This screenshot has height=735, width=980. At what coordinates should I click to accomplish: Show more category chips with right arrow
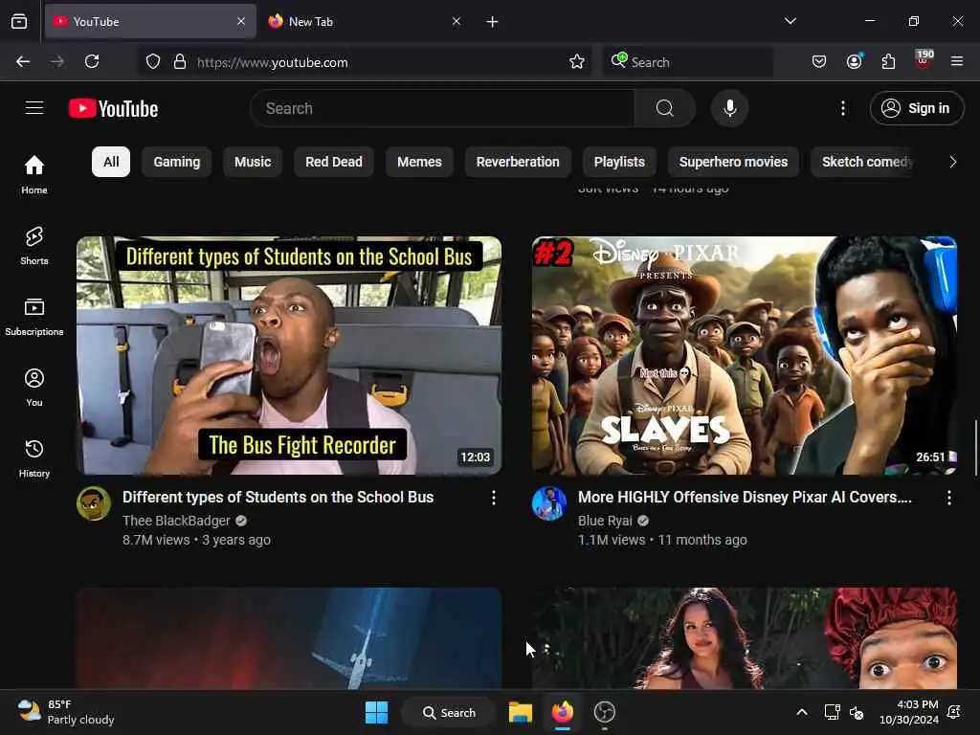point(952,162)
